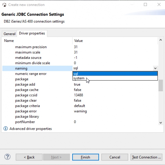
Task: Cancel the connection wizard
Action: tap(115, 157)
